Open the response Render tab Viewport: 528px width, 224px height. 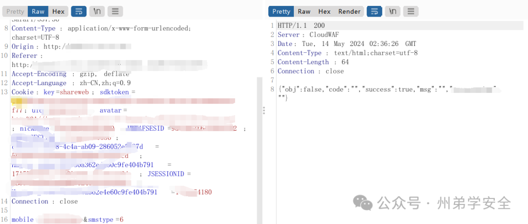pos(349,11)
